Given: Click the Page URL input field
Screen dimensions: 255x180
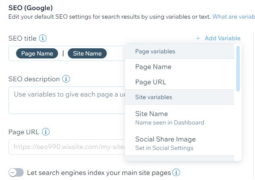Looking at the screenshot, I should [x=67, y=147].
